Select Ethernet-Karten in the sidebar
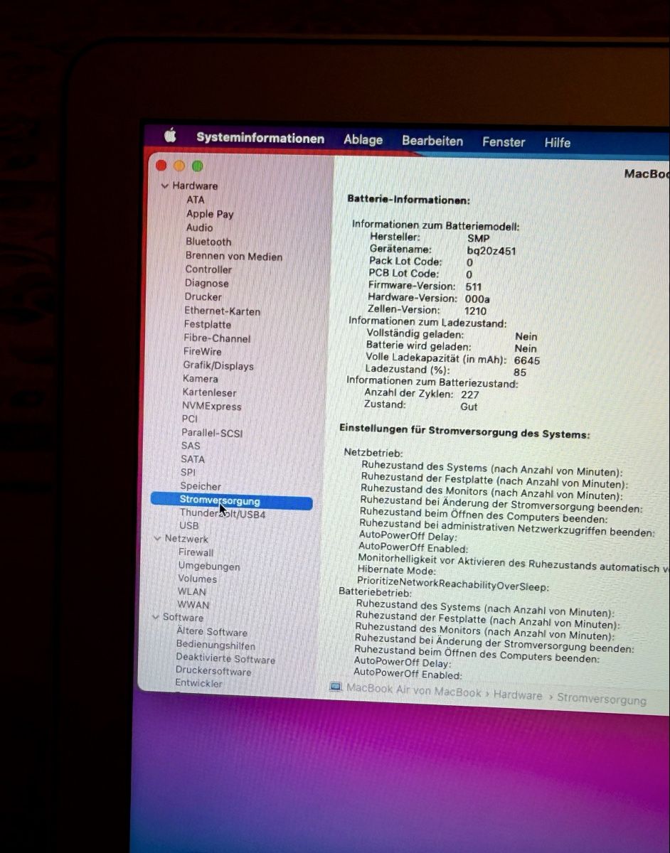This screenshot has height=853, width=670. click(223, 311)
